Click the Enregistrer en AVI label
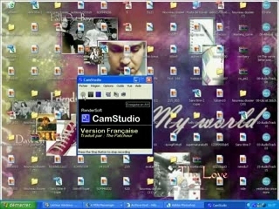The height and width of the screenshot is (209, 279). (x=138, y=105)
